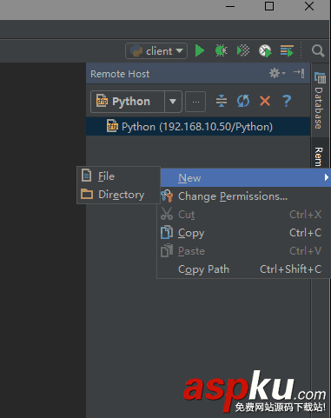Choose Change Permissions... menu entry
The image size is (331, 418).
click(x=245, y=196)
